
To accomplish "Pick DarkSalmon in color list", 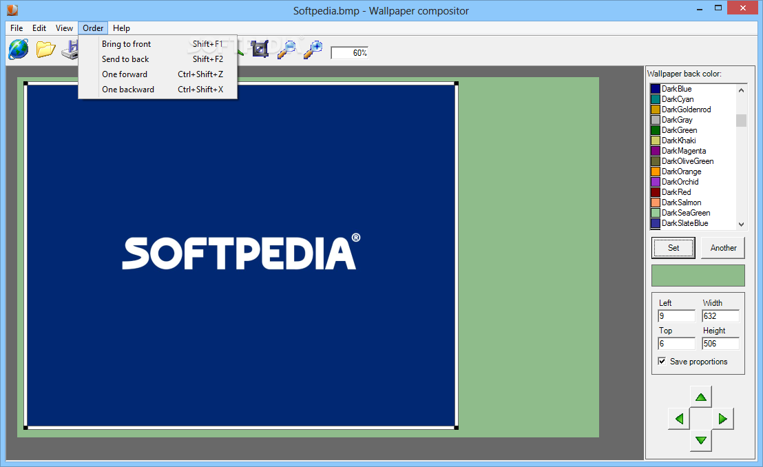I will tap(693, 203).
